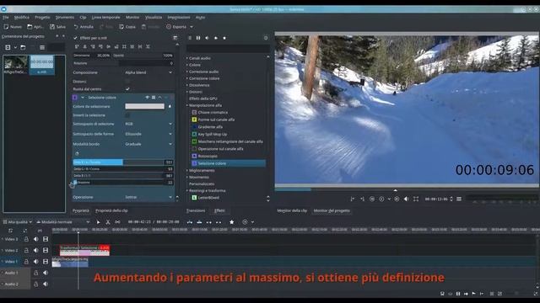Click the Annulla toolbar button
This screenshot has width=540, height=303.
pyautogui.click(x=84, y=26)
